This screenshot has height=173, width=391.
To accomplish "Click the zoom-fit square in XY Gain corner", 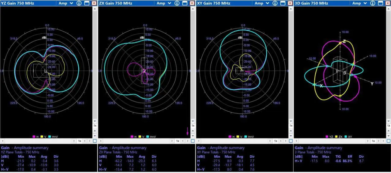I will point(291,141).
